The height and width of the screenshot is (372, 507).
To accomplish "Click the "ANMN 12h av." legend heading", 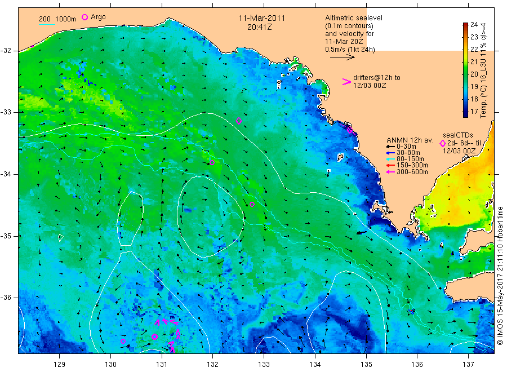I will coord(410,140).
